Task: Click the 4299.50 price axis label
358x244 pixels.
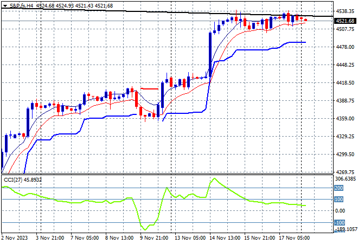Action: 345,155
